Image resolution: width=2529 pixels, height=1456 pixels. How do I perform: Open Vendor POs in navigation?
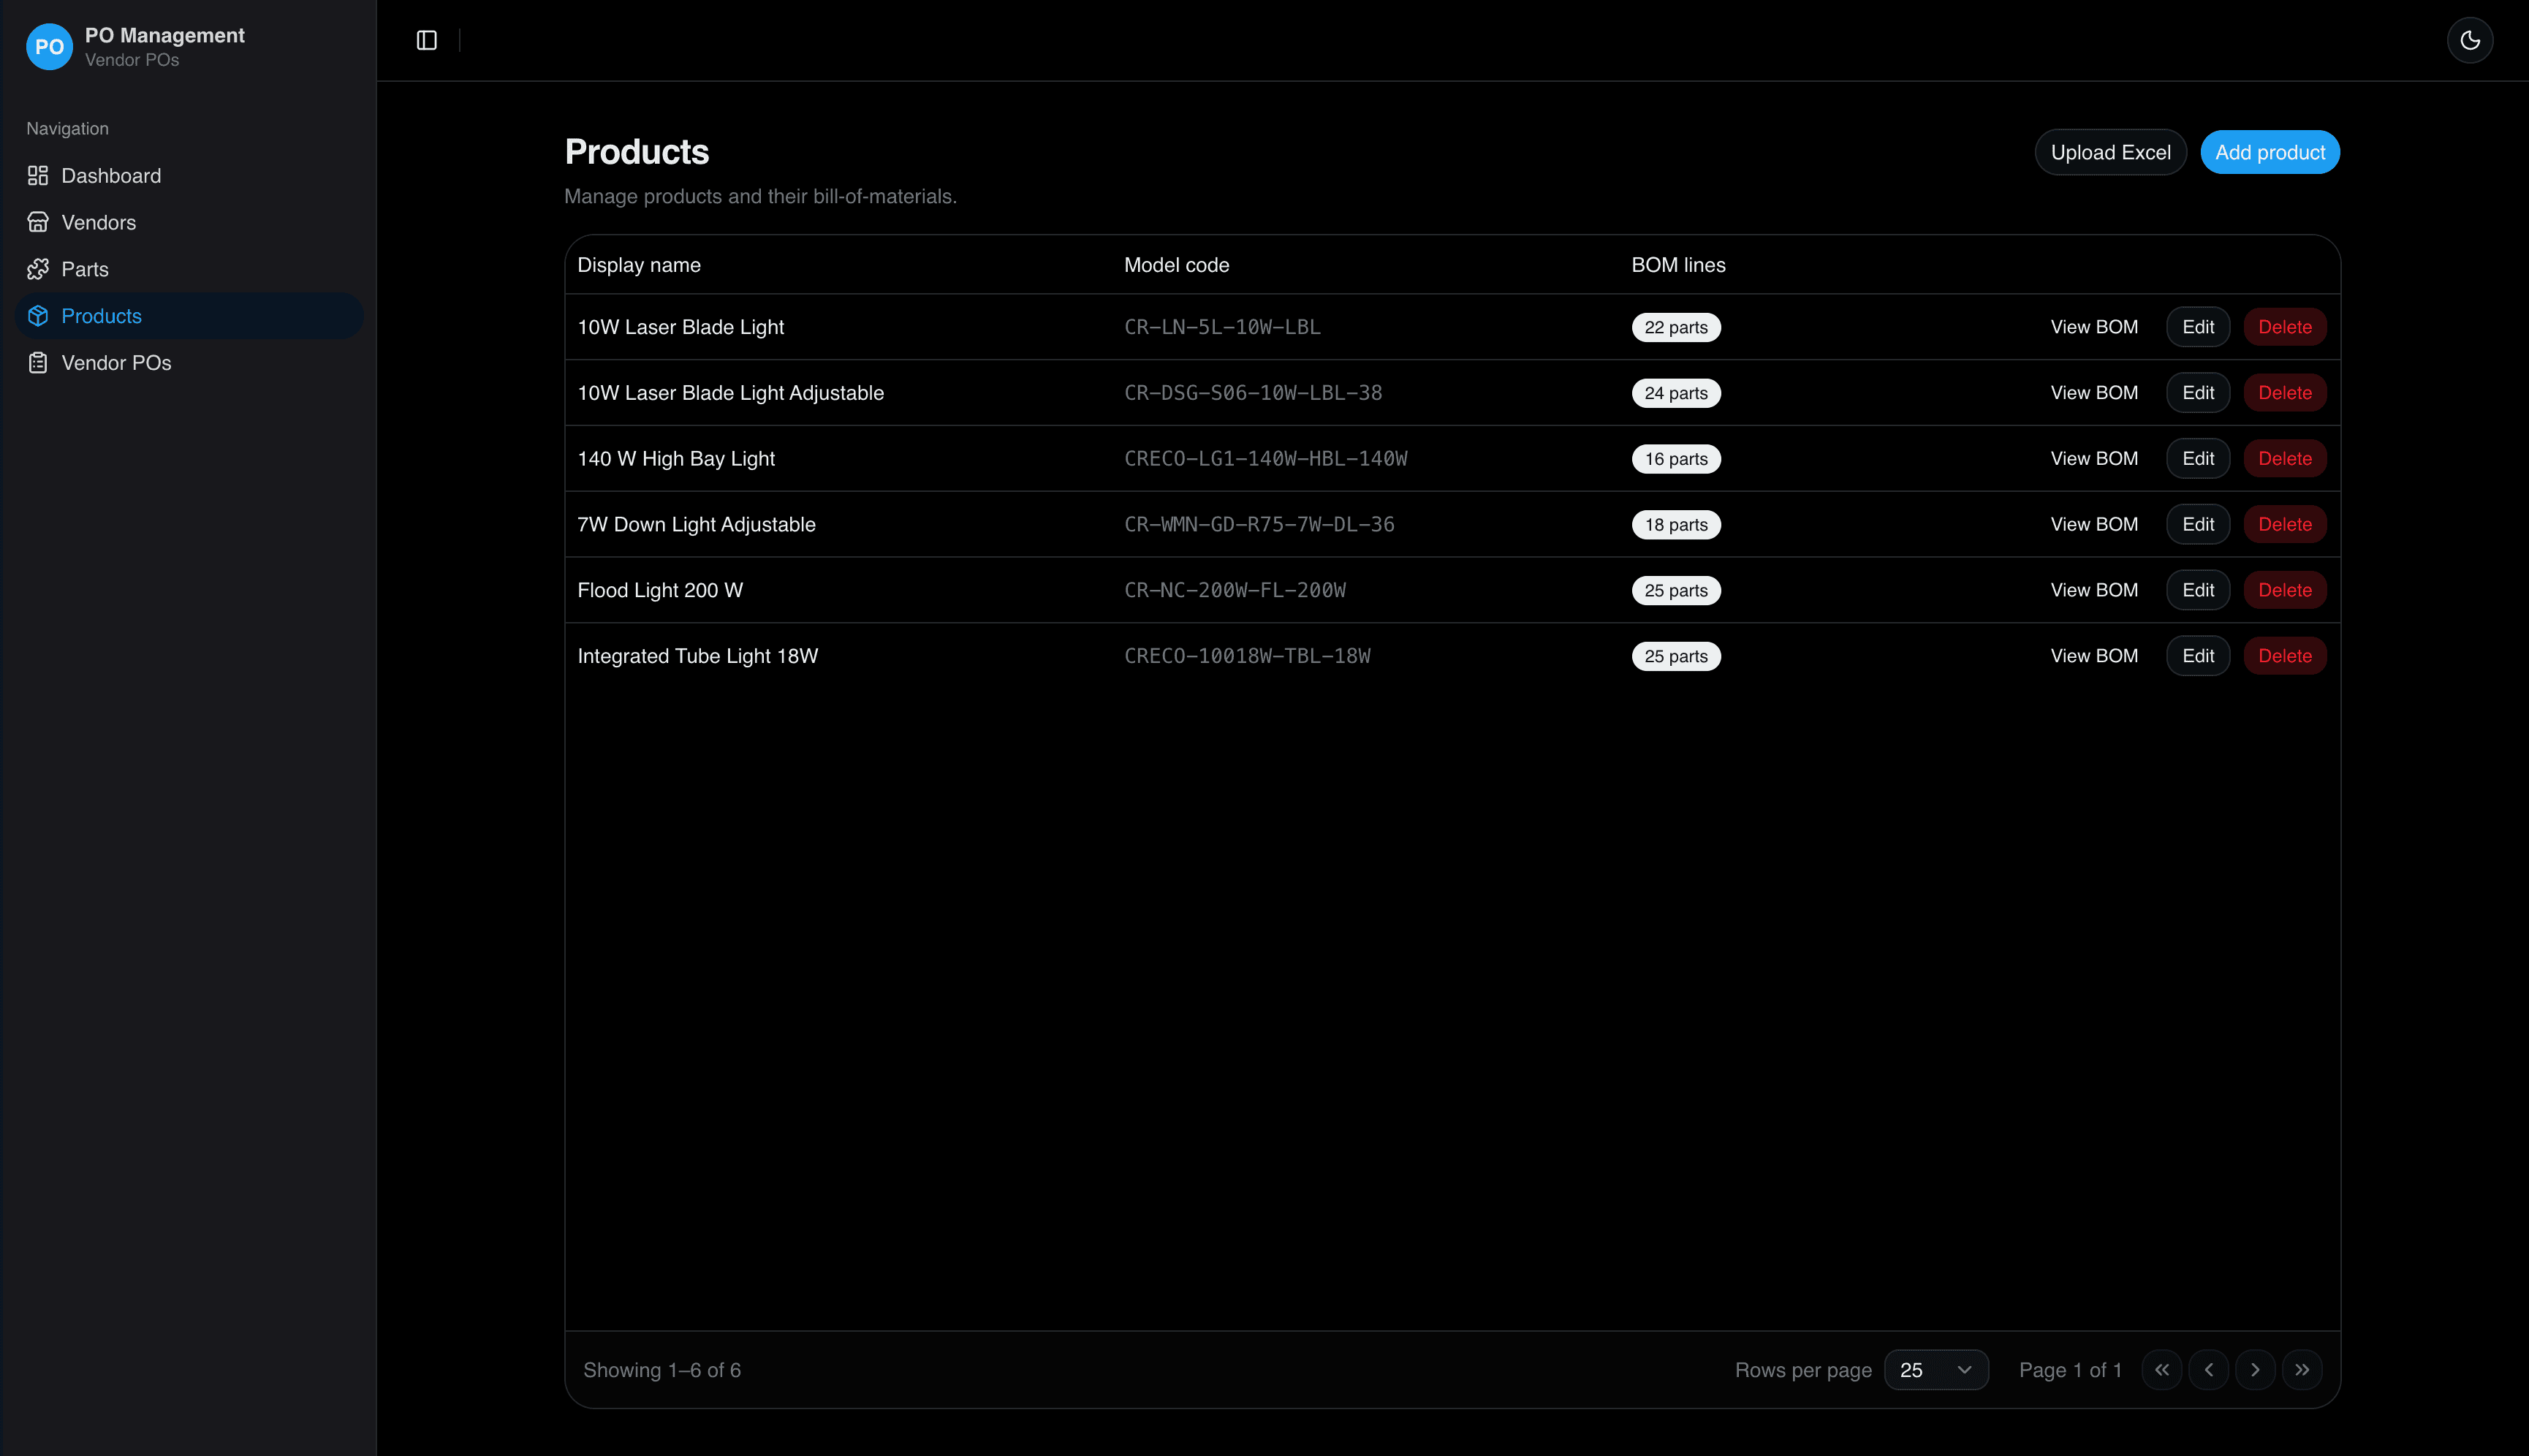(189, 363)
